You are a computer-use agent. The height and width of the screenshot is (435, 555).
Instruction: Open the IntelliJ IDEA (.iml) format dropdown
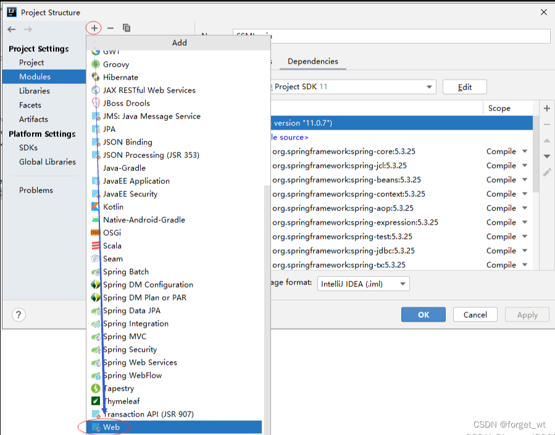coord(364,284)
